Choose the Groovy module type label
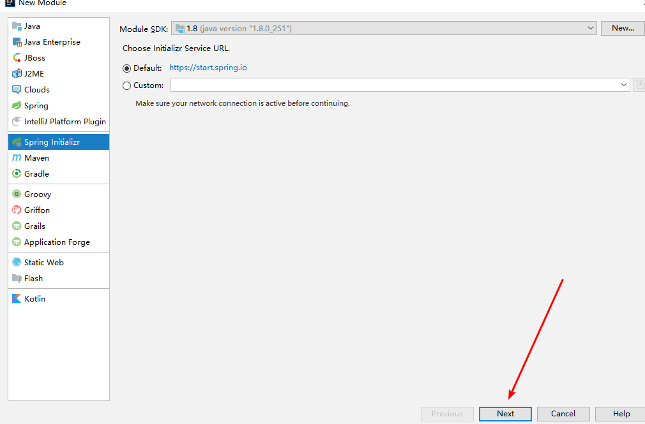The width and height of the screenshot is (645, 424). tap(38, 194)
